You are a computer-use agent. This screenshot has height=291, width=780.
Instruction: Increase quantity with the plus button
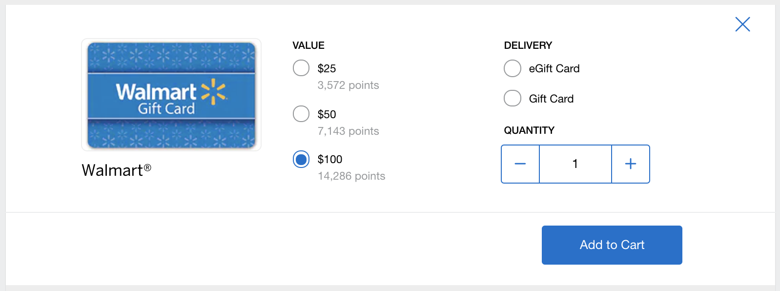[630, 164]
